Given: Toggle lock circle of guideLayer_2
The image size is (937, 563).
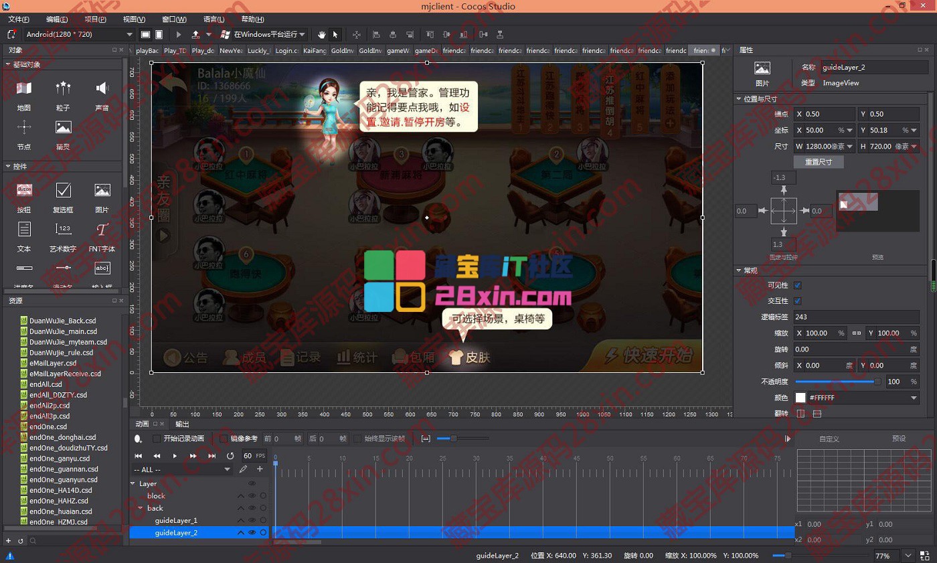Looking at the screenshot, I should coord(264,533).
